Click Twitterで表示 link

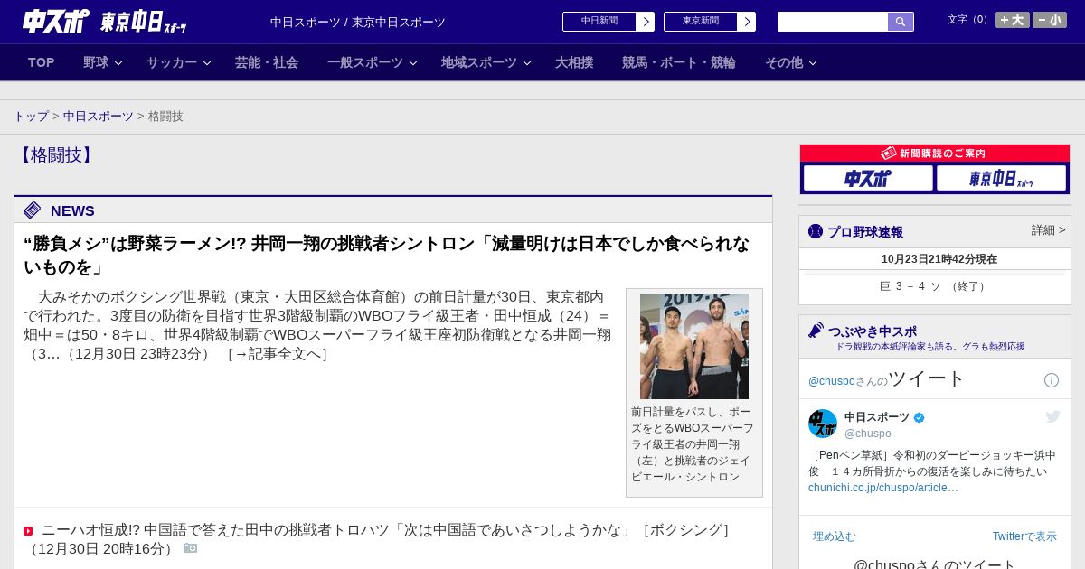[1024, 536]
